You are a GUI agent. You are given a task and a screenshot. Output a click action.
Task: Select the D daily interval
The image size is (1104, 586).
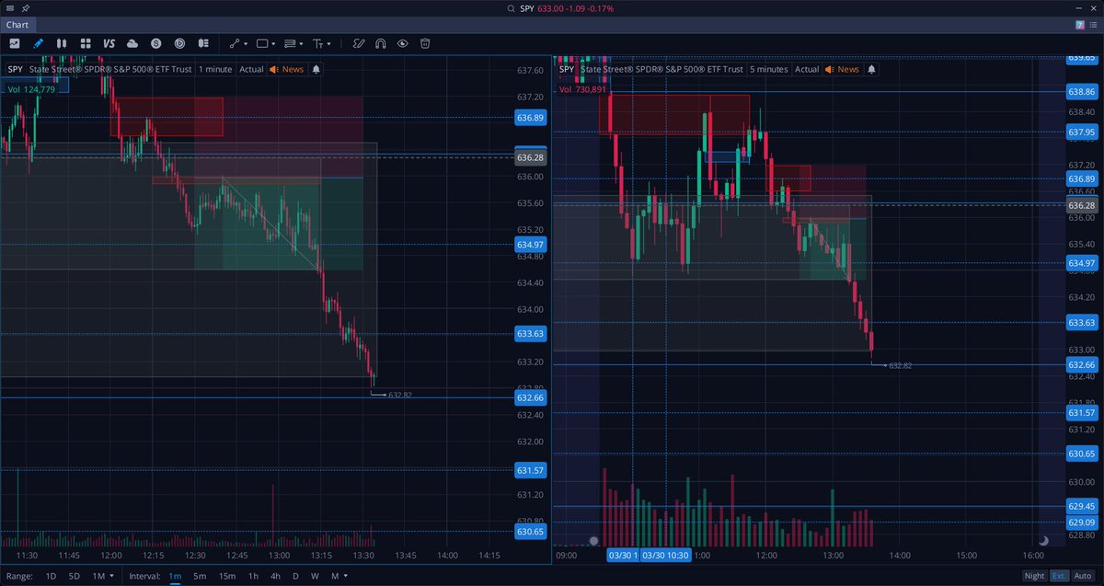tap(295, 576)
